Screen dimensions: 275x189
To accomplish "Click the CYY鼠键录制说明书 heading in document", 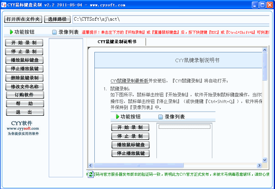I will point(197,60).
